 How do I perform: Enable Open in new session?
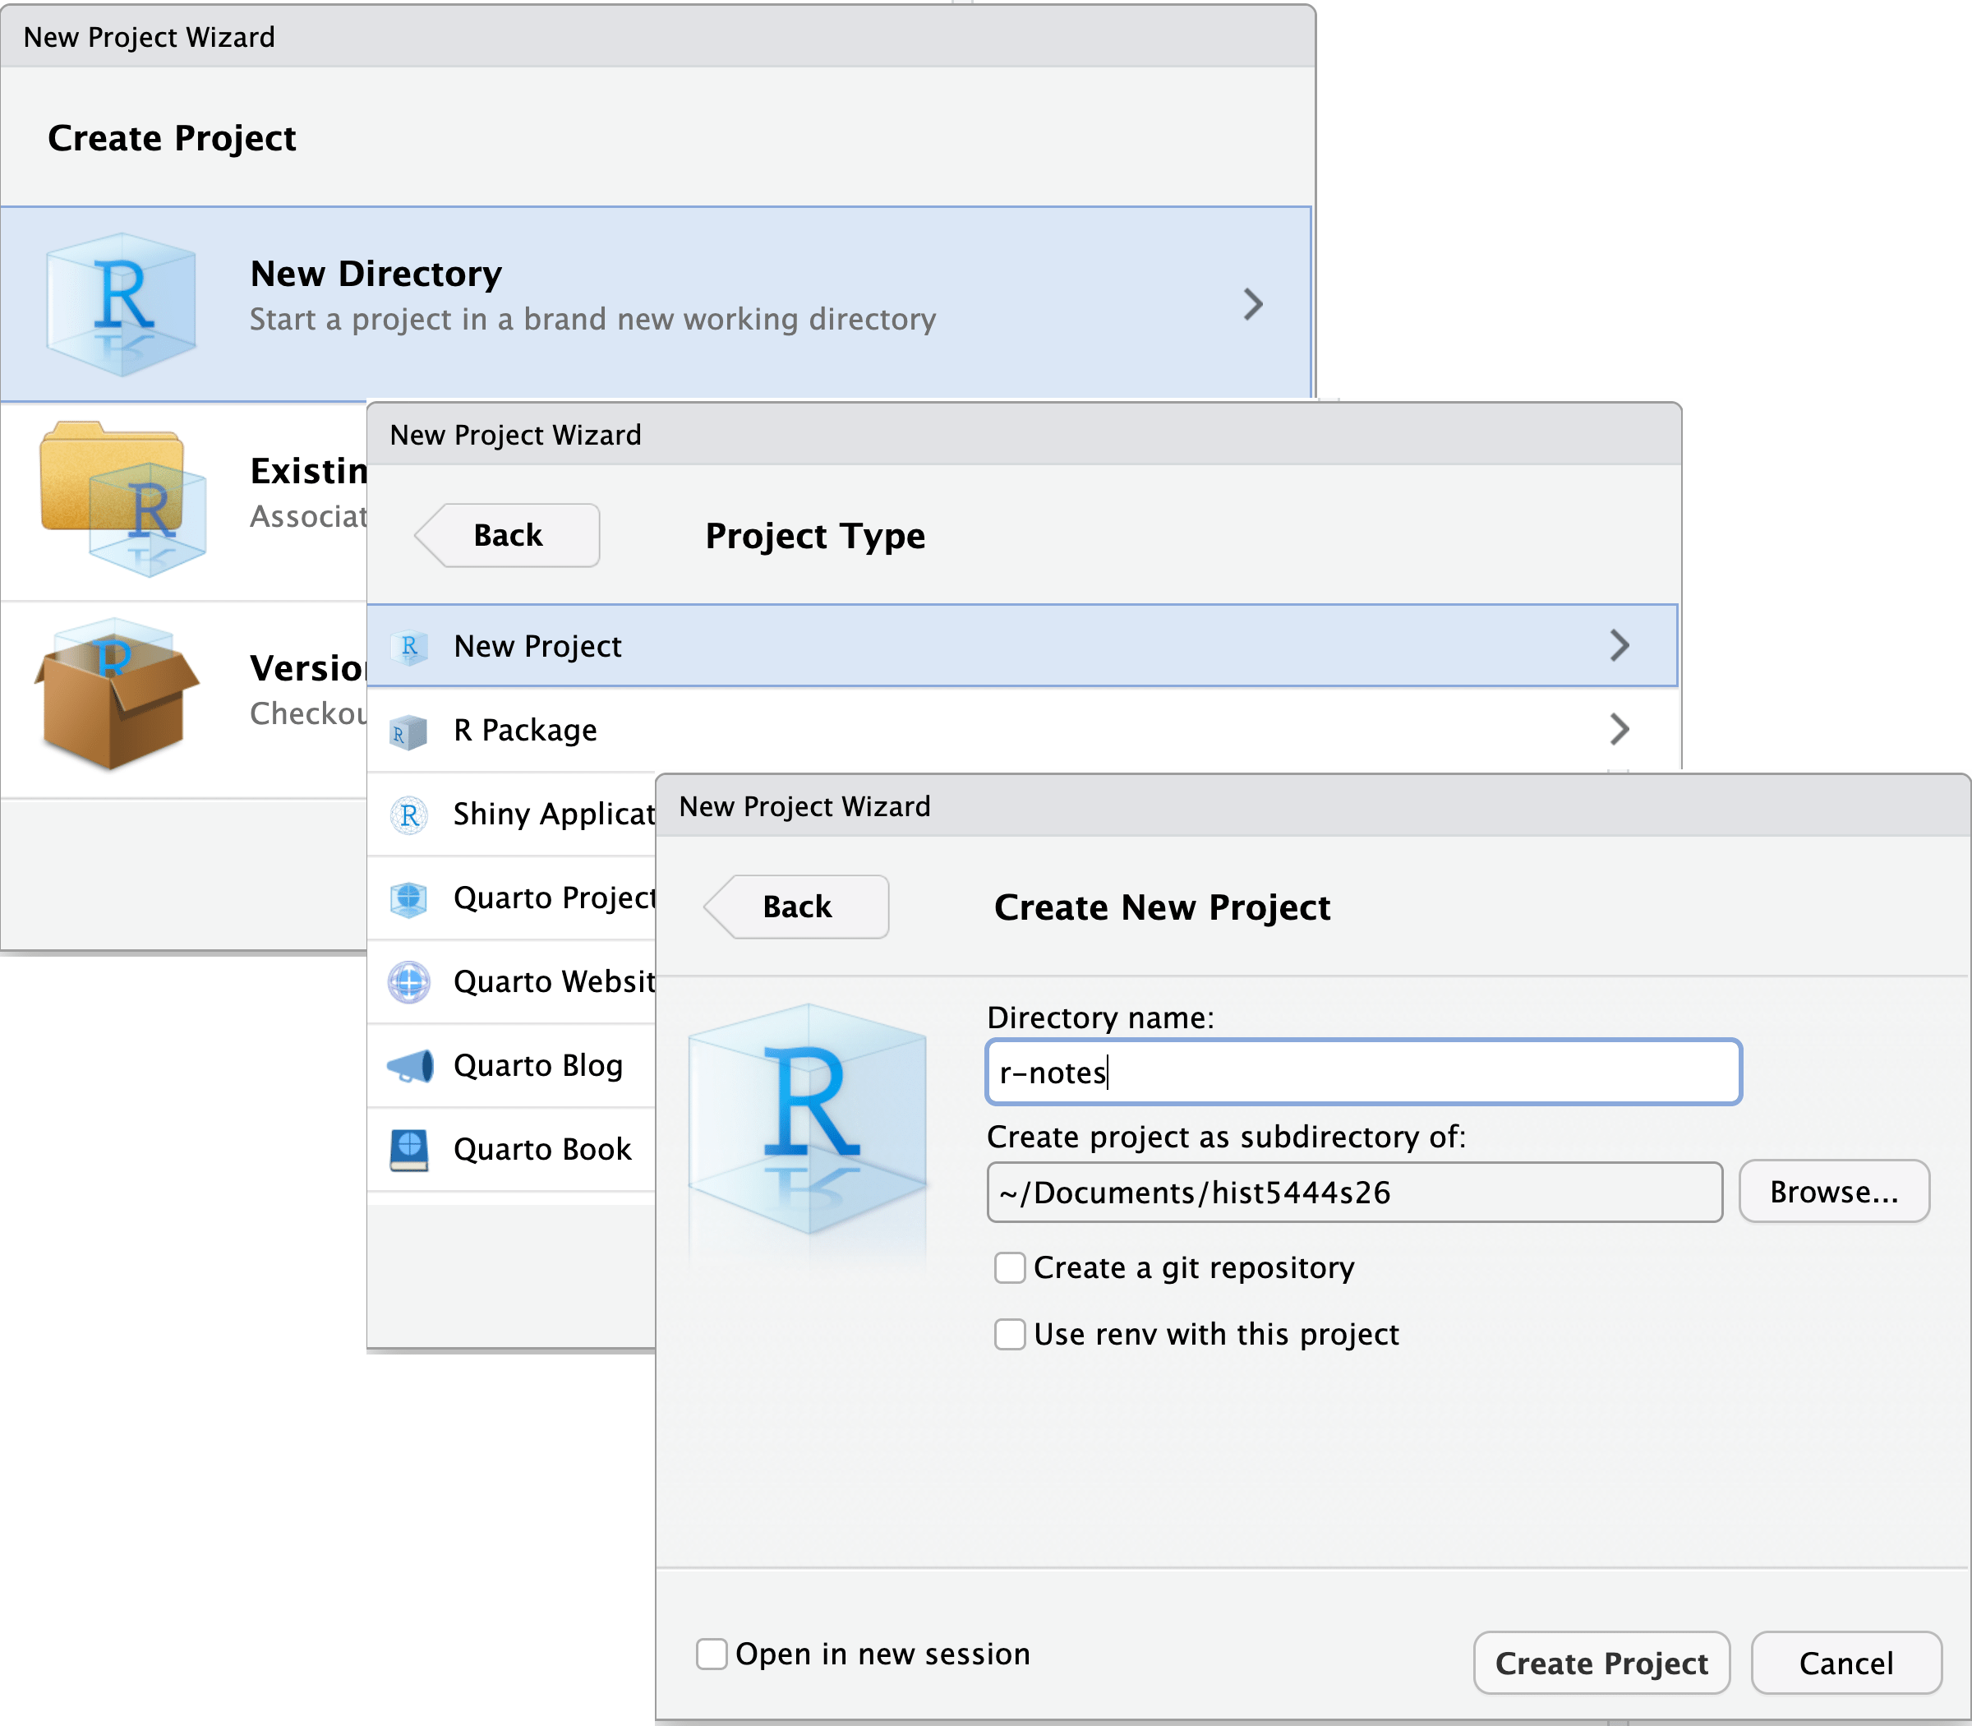[711, 1654]
